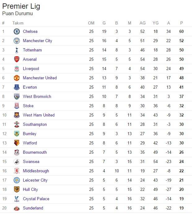This screenshot has width=192, height=216.
Task: Open the Stoke team link
Action: [28, 106]
